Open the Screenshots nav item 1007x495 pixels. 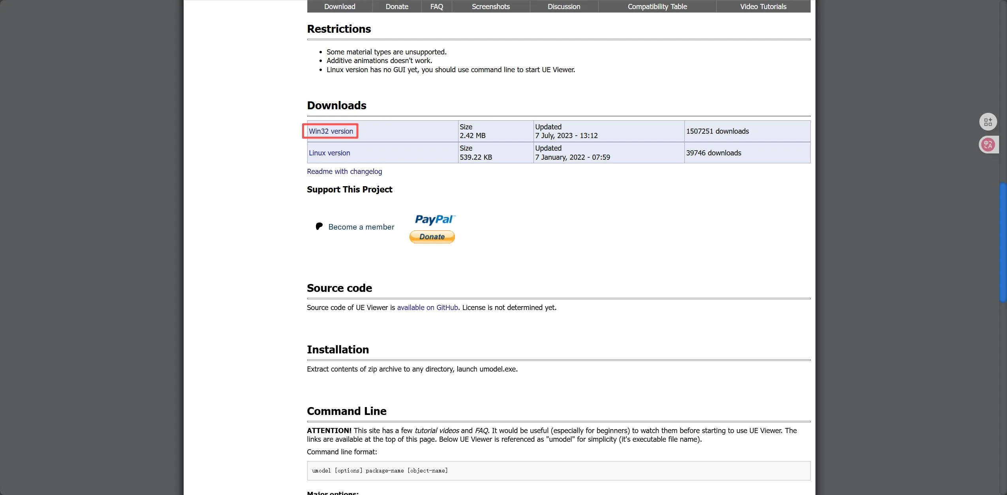pyautogui.click(x=490, y=7)
